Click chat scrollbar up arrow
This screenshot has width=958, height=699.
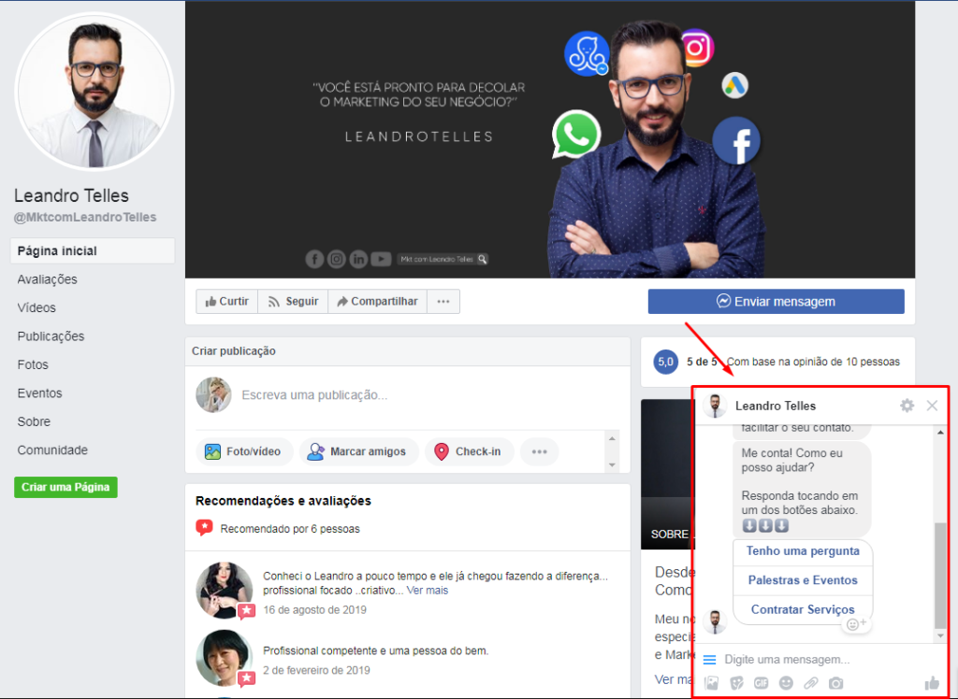(x=941, y=433)
